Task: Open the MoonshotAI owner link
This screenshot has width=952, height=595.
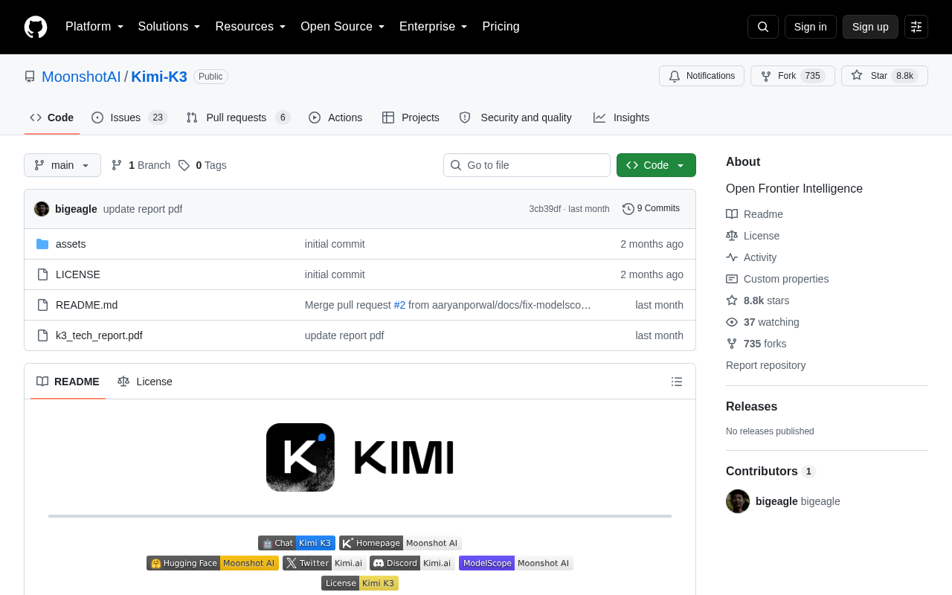Action: tap(81, 77)
